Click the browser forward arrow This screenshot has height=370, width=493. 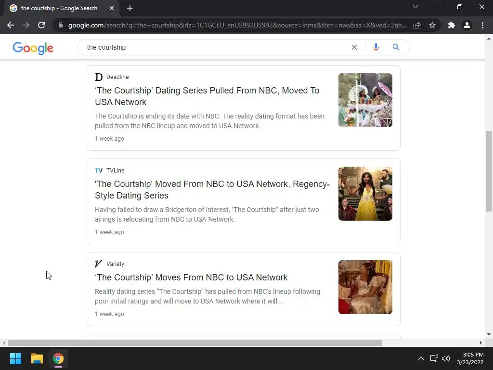[26, 25]
